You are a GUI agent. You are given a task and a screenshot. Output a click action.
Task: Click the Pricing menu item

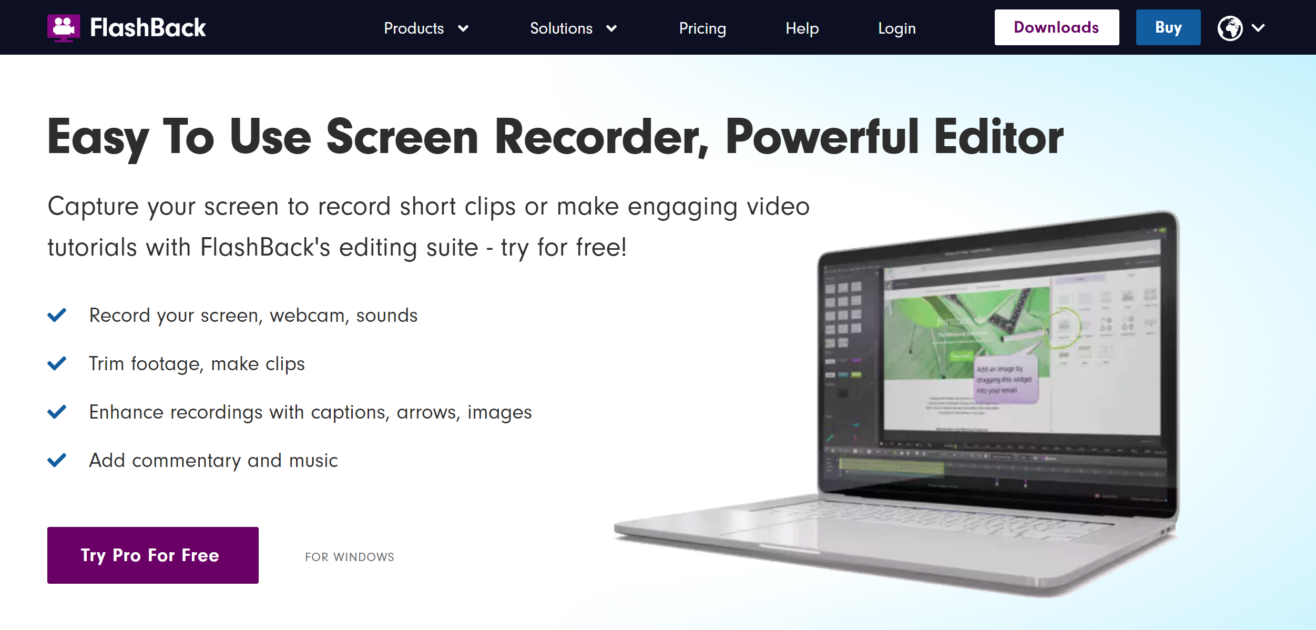pyautogui.click(x=702, y=27)
